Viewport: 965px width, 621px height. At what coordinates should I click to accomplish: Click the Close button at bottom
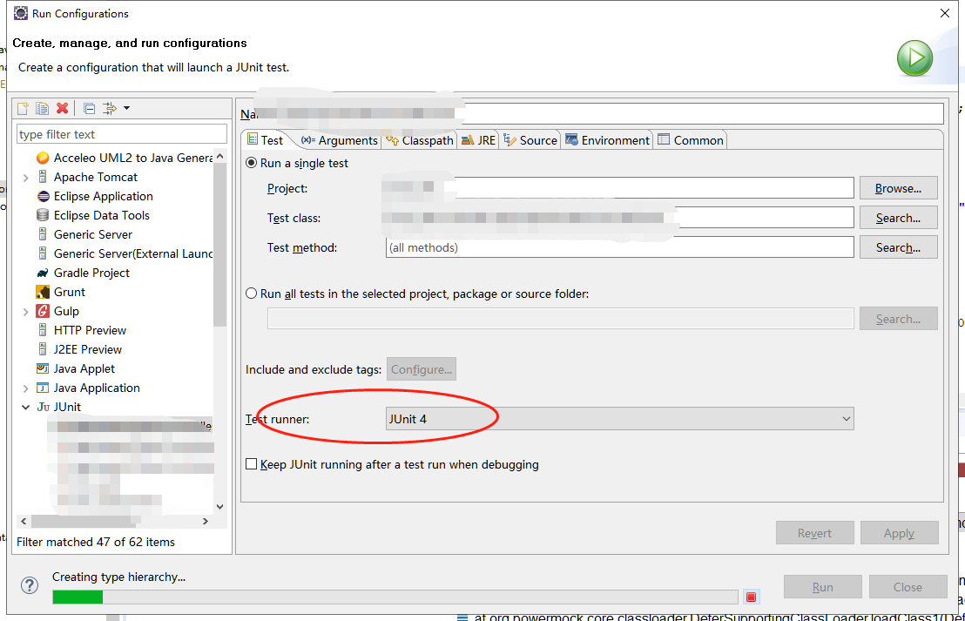point(908,587)
